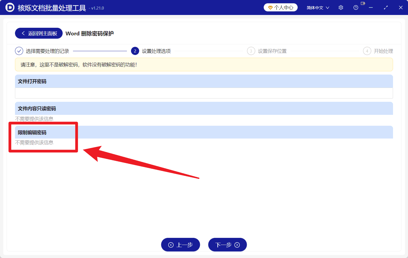Screen dimensions: 408x258
Task: Click the completed checkmark on step 选择需要处理的记录
Action: click(x=19, y=51)
